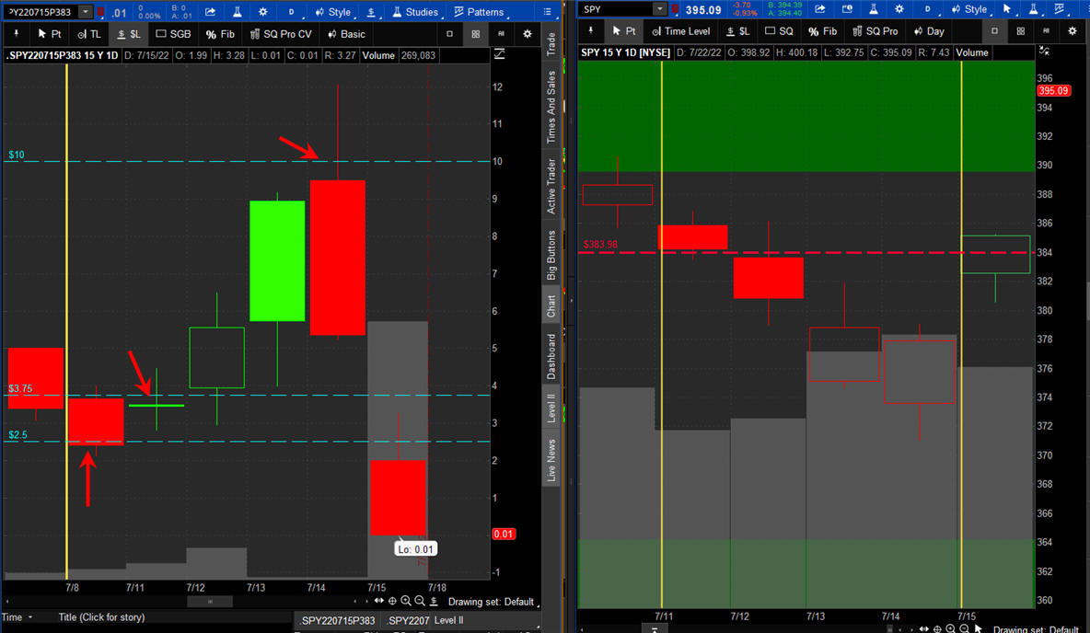Open the Big Buttons side tab
The image size is (1090, 633).
[551, 255]
